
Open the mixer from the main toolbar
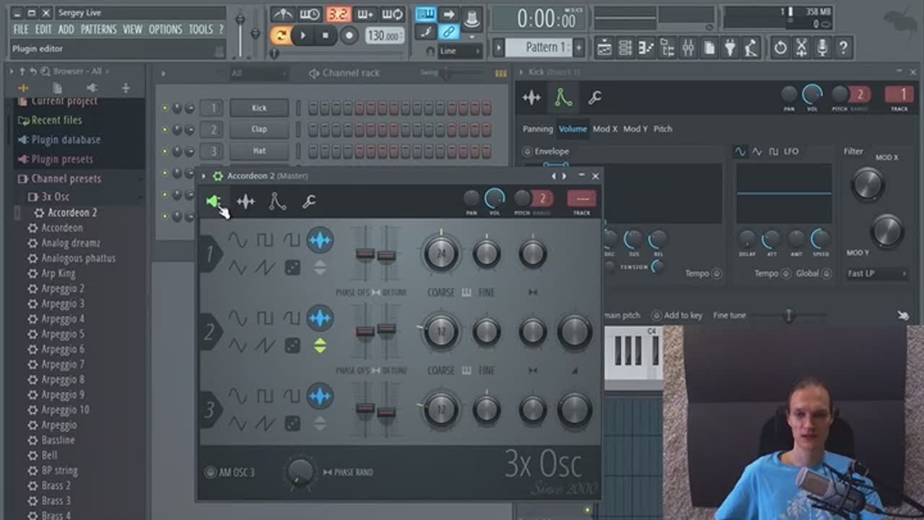pos(688,48)
